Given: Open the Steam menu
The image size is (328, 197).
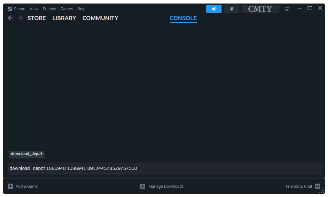Looking at the screenshot, I should point(20,9).
